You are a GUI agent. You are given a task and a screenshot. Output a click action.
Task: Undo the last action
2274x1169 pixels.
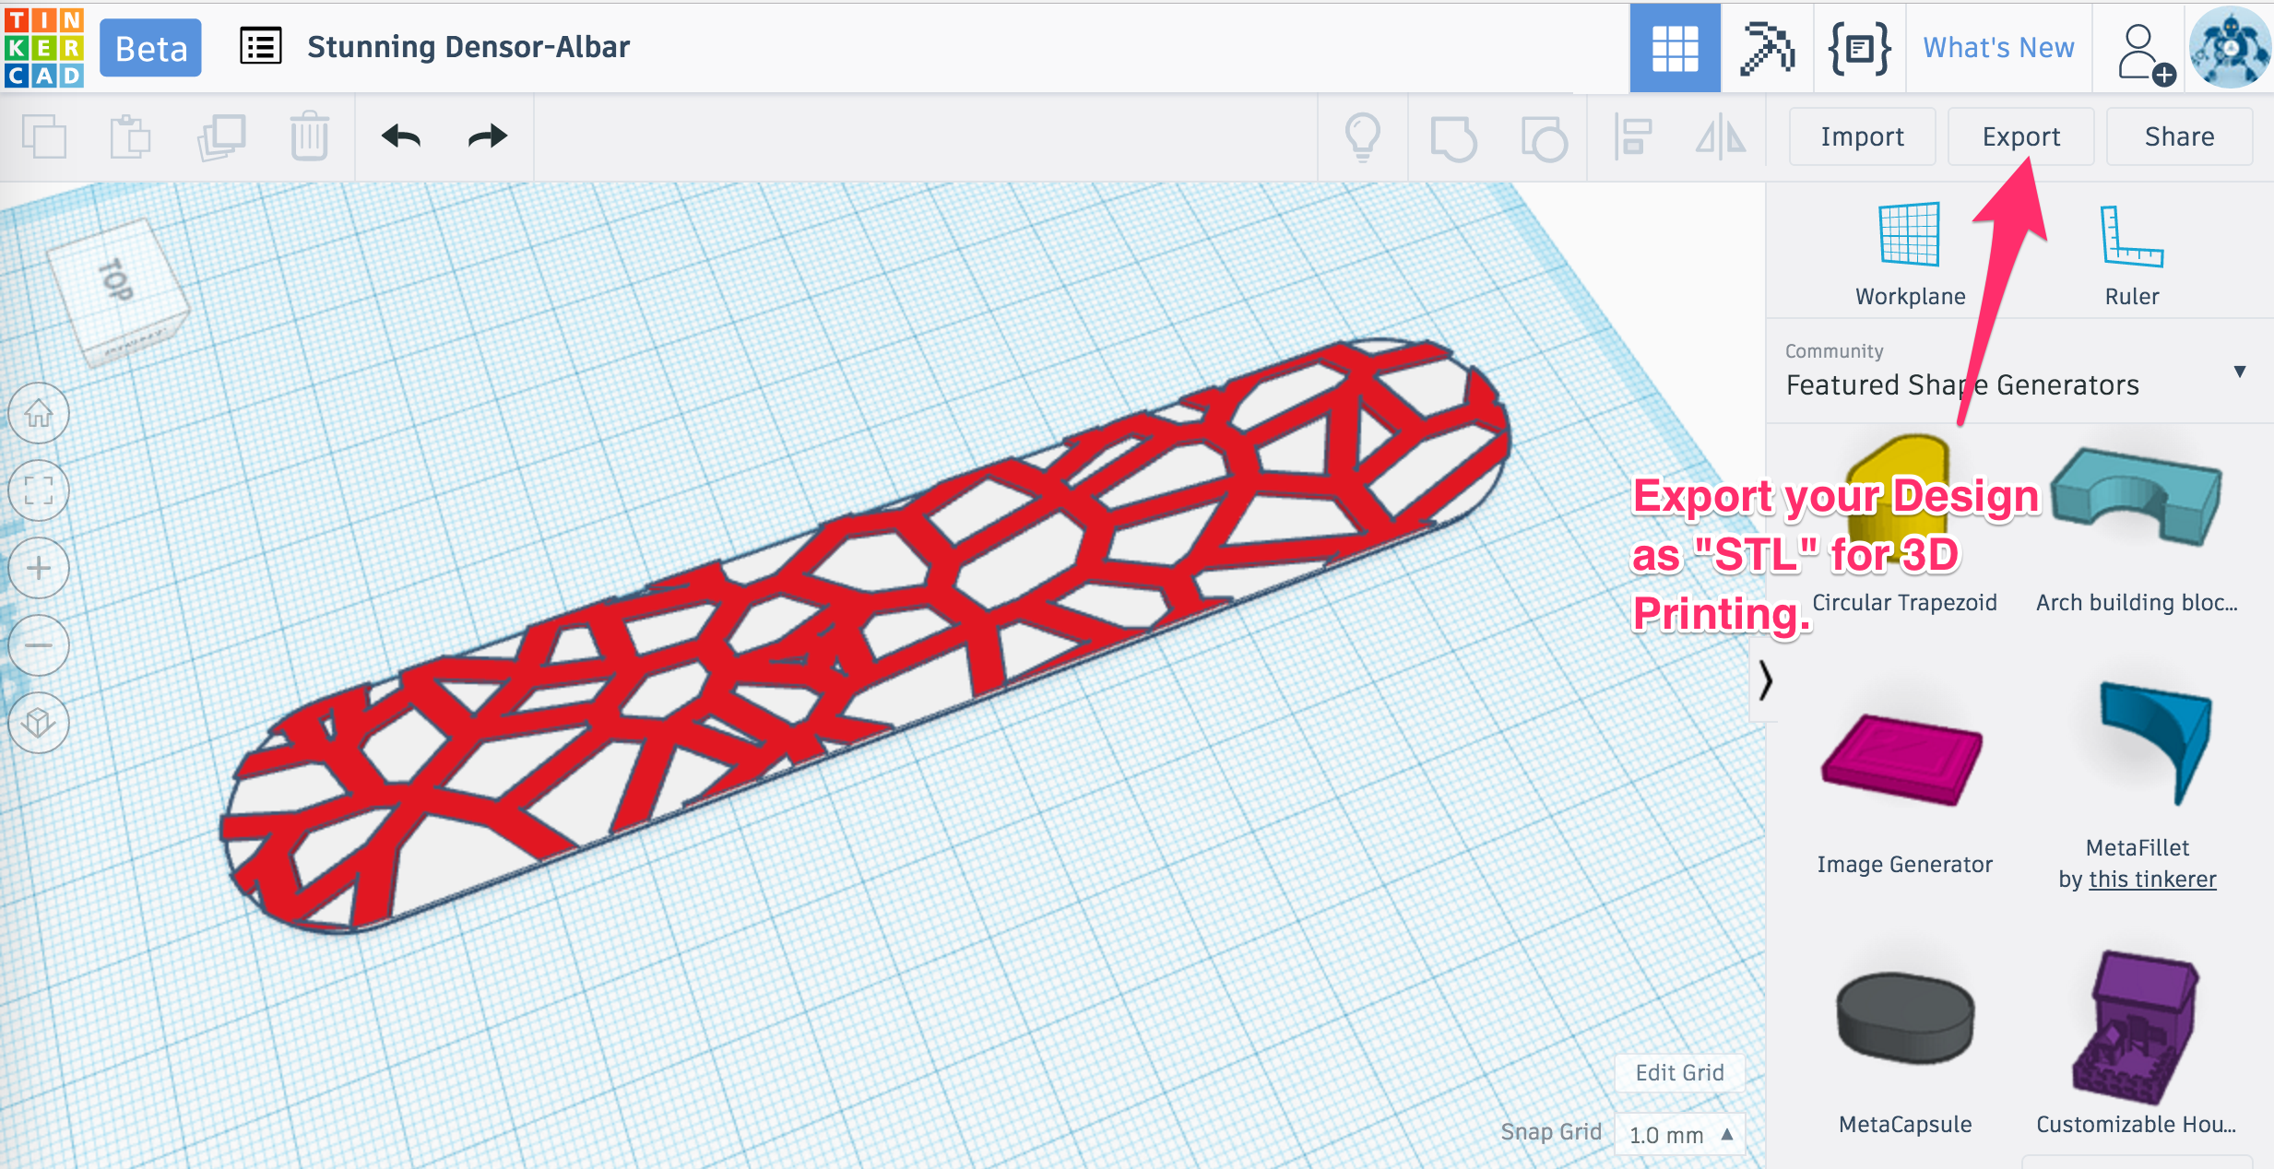[401, 137]
